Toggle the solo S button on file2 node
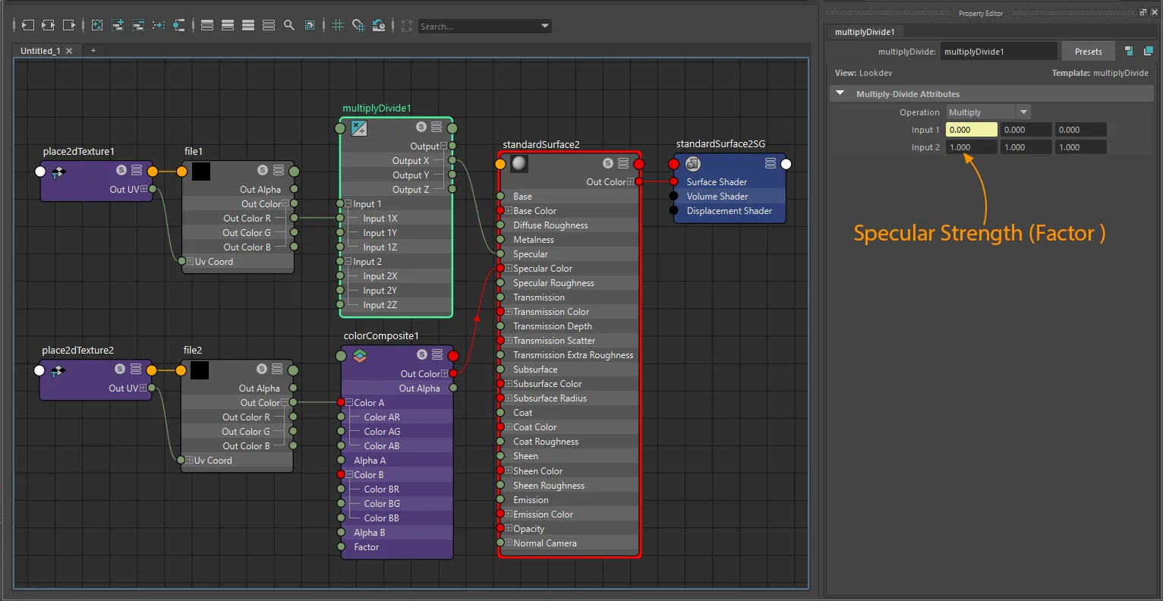 click(x=261, y=369)
